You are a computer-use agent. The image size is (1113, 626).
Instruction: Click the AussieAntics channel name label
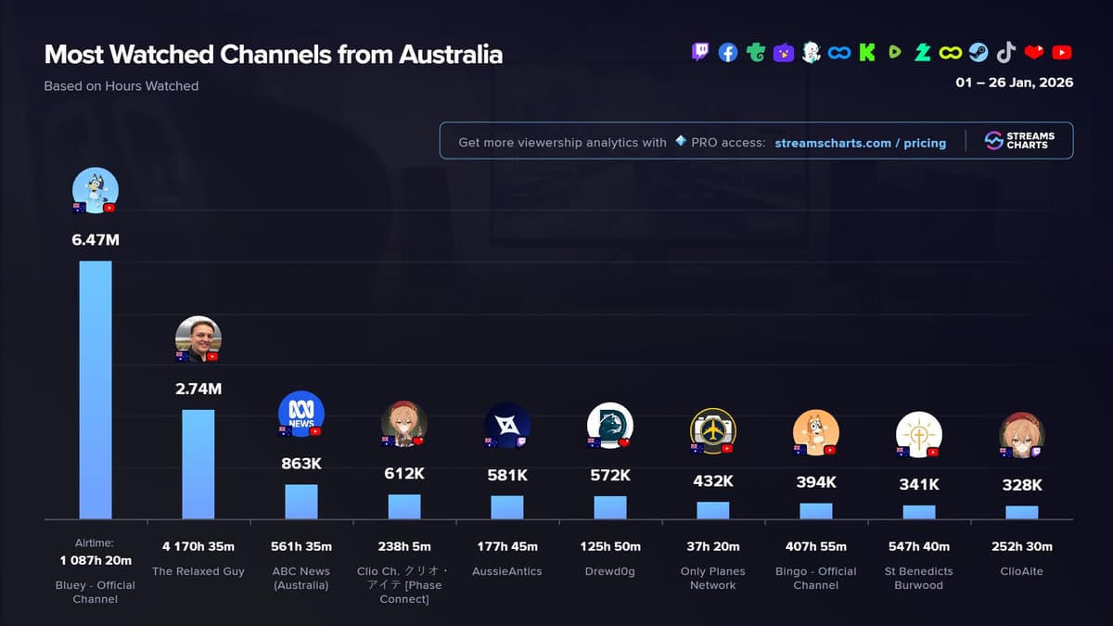(x=507, y=571)
